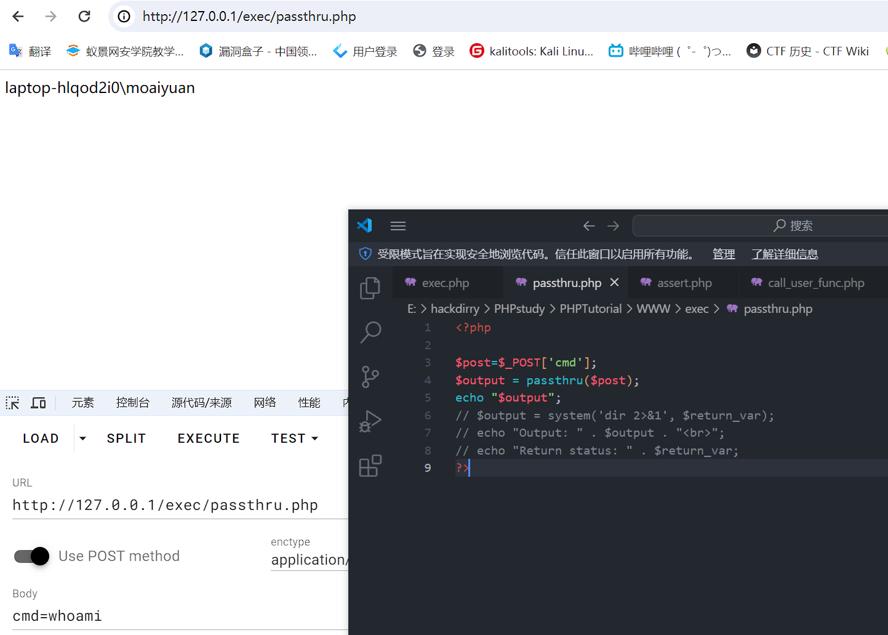
Task: Click the laptop-hlqod2i0\moaiyuan output text
Action: tap(100, 88)
